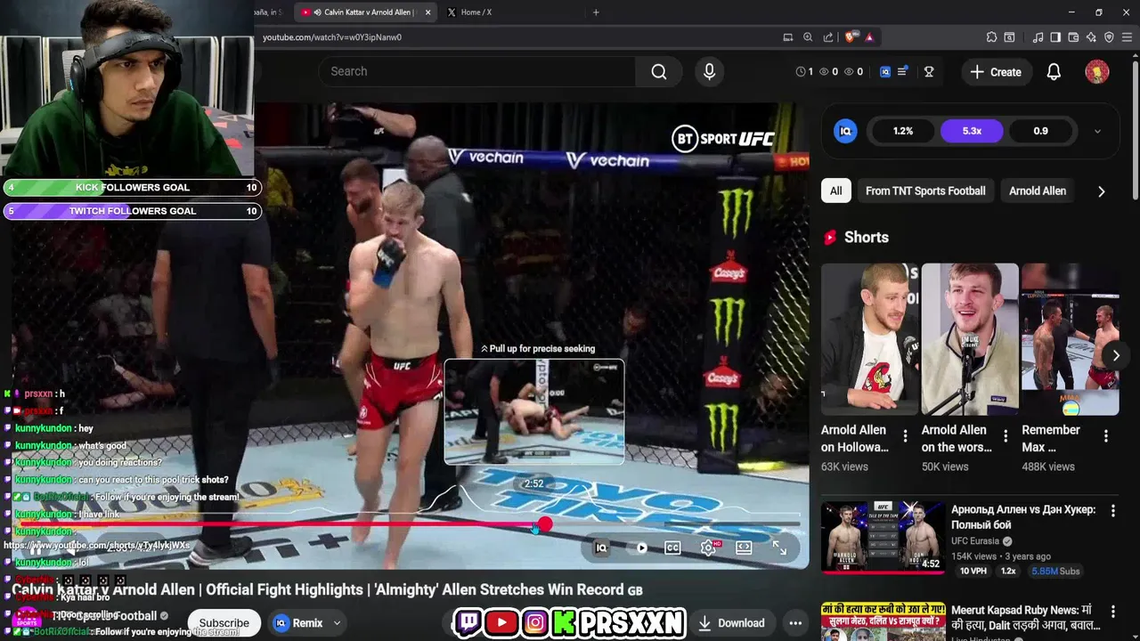The width and height of the screenshot is (1140, 641).
Task: Toggle autoplay switch in player controls
Action: [x=638, y=548]
